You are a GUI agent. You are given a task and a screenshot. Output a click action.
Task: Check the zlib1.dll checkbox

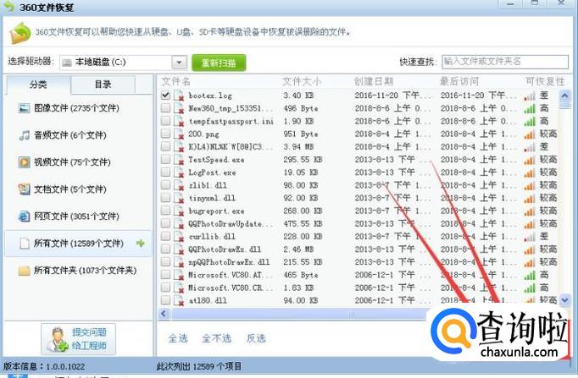(x=165, y=184)
